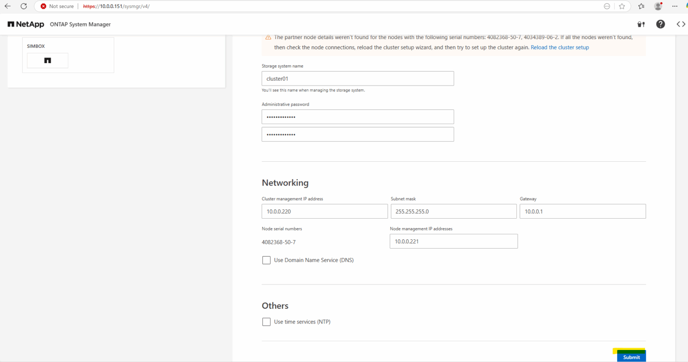Open the browser collections icon near the star
The height and width of the screenshot is (362, 688).
[641, 6]
